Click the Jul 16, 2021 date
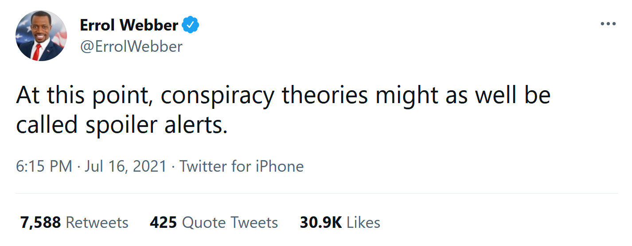Viewport: 632px width, 246px height. pyautogui.click(x=125, y=166)
